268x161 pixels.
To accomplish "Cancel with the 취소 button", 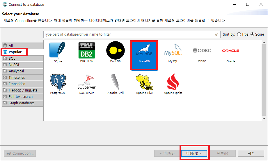I will (x=251, y=153).
